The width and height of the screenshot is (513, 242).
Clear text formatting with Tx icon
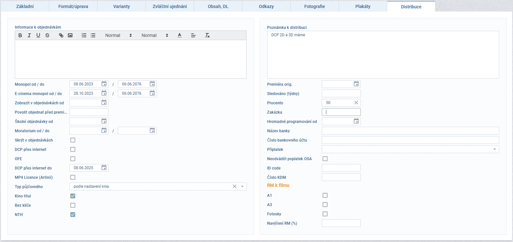click(207, 35)
